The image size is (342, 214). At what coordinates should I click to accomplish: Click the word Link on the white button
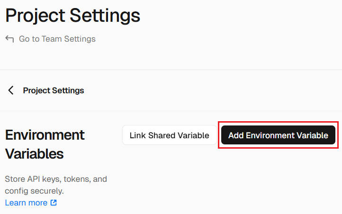point(138,135)
